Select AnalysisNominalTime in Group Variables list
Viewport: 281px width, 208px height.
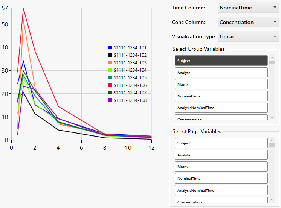tap(221, 108)
